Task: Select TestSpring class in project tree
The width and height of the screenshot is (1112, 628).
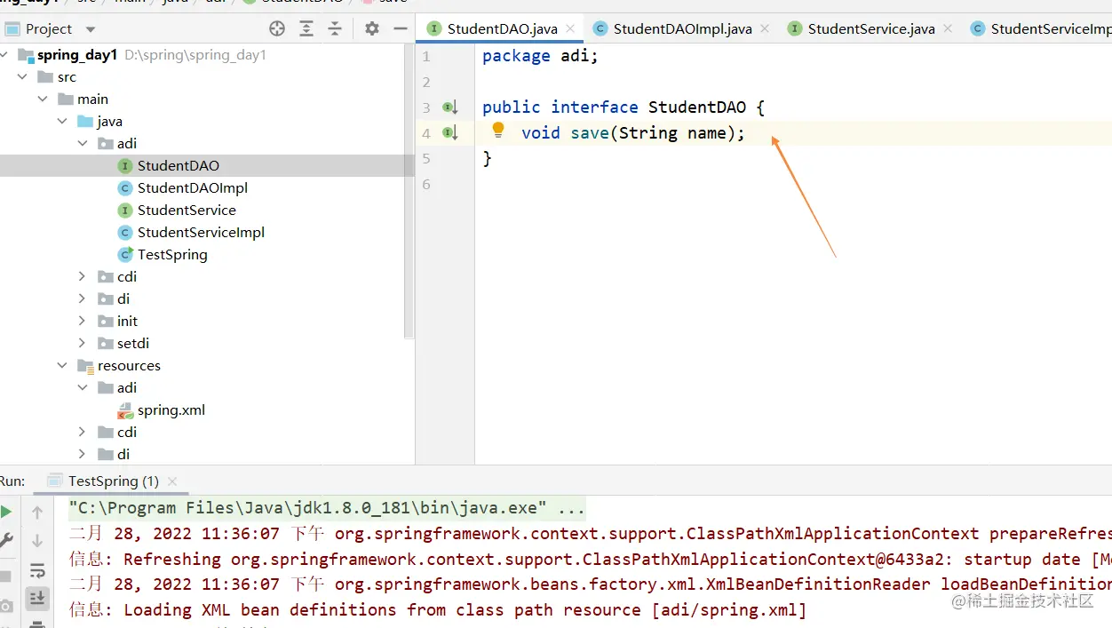Action: tap(172, 255)
